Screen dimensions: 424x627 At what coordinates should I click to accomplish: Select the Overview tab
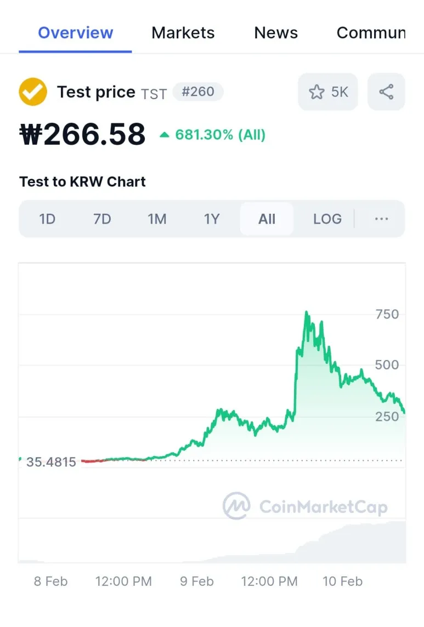[x=75, y=33]
